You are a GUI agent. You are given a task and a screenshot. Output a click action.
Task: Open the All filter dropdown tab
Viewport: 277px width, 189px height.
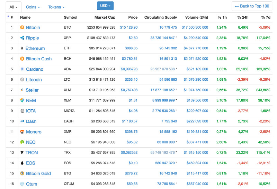(14, 7)
